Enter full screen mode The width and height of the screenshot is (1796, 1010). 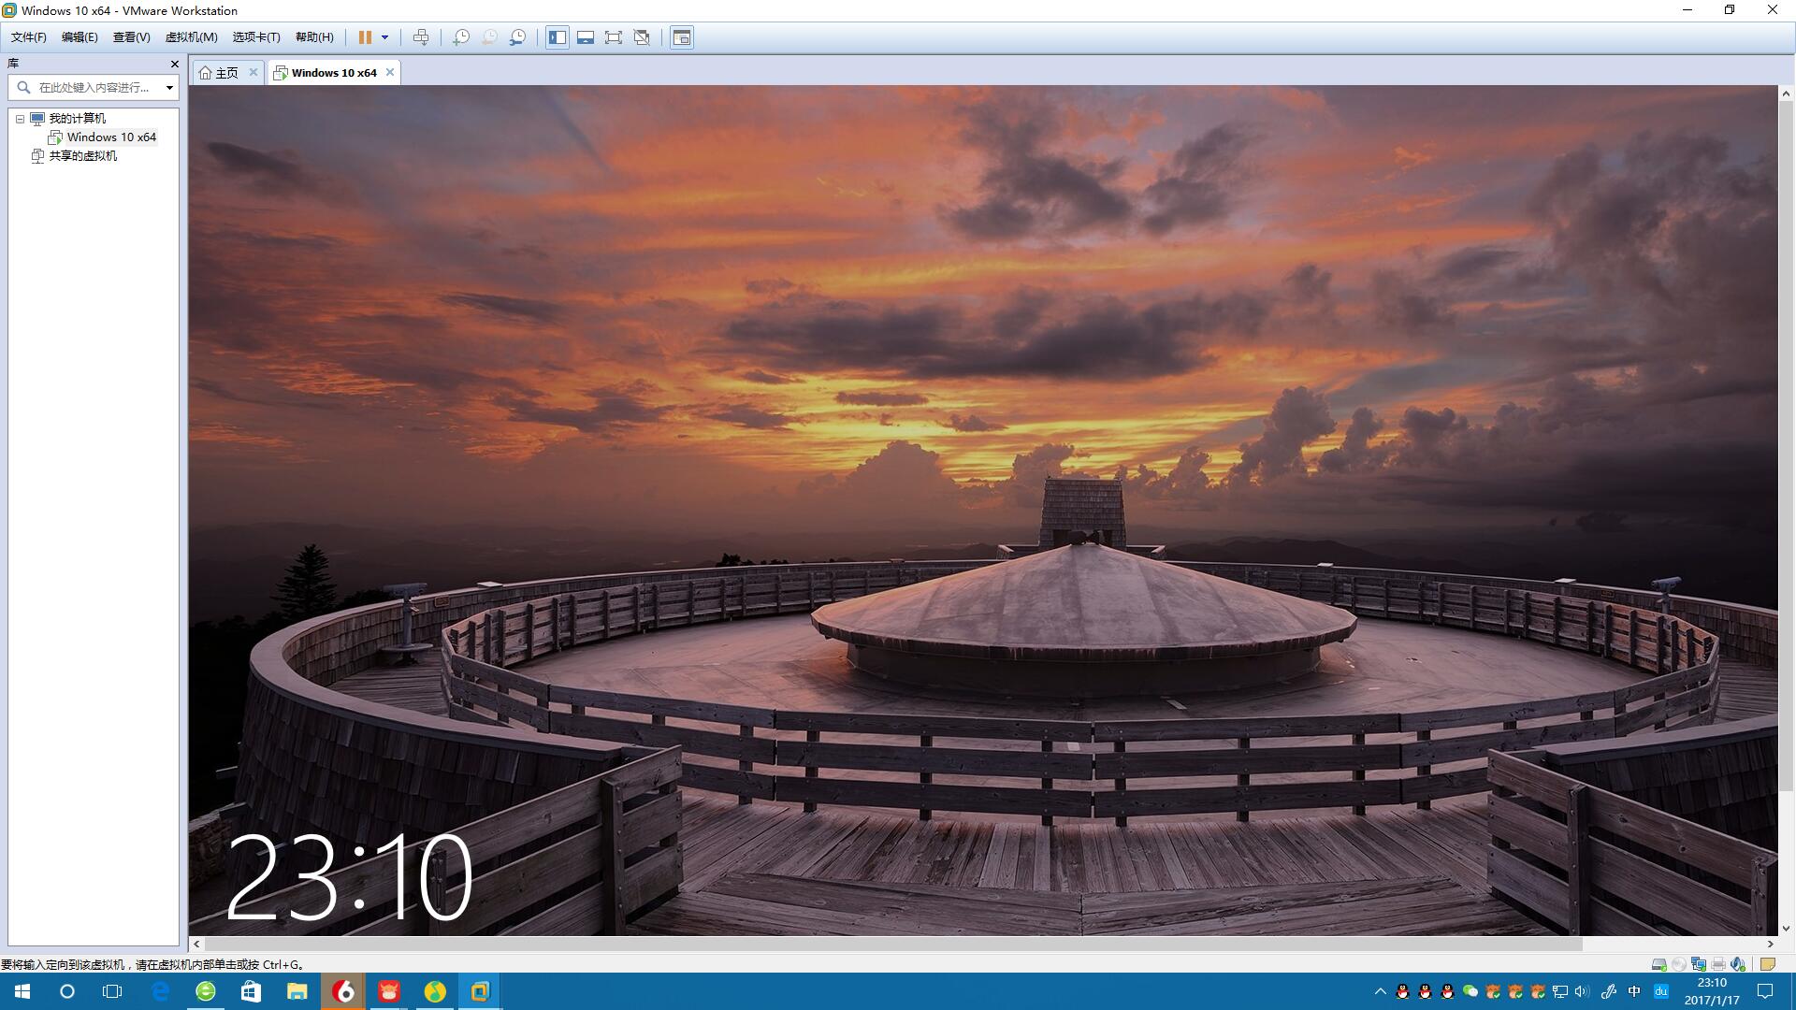point(614,37)
